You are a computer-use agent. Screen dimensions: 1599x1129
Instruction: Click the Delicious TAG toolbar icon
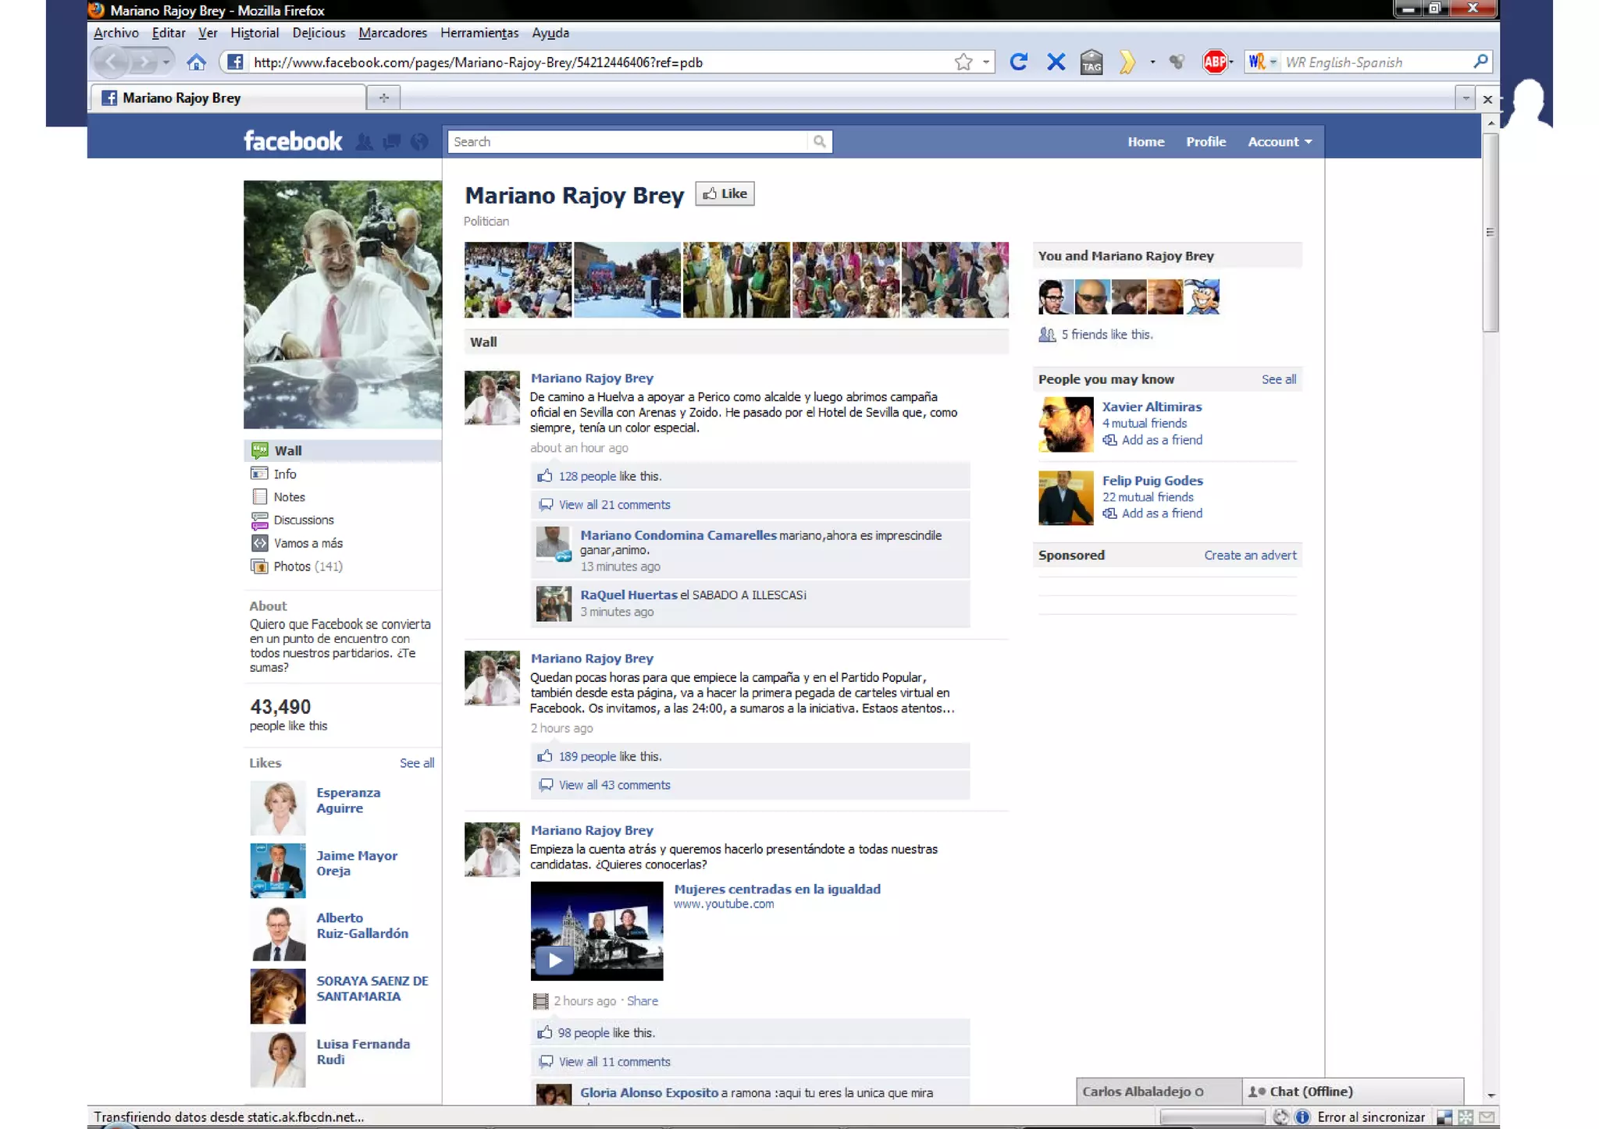(1092, 62)
